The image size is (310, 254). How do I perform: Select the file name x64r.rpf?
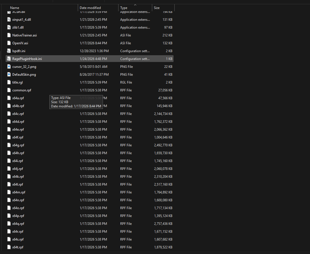coord(18,232)
